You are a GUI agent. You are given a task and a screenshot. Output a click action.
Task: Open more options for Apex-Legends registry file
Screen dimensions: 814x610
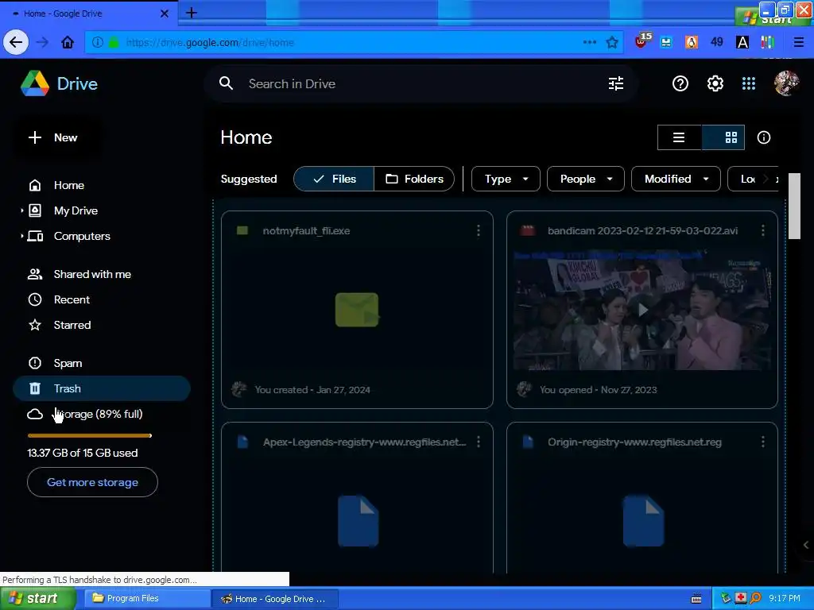tap(478, 442)
